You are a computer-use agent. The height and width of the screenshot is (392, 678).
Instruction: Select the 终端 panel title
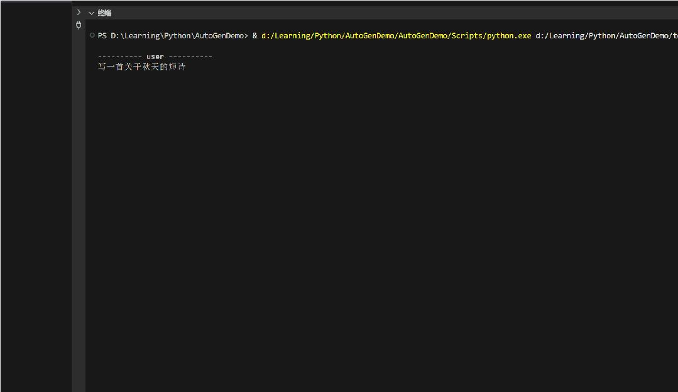click(104, 13)
